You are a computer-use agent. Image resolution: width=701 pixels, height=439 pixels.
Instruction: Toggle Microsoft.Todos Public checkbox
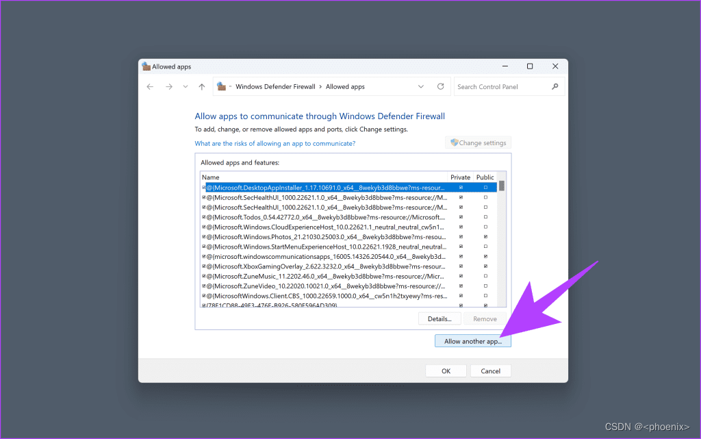(485, 217)
